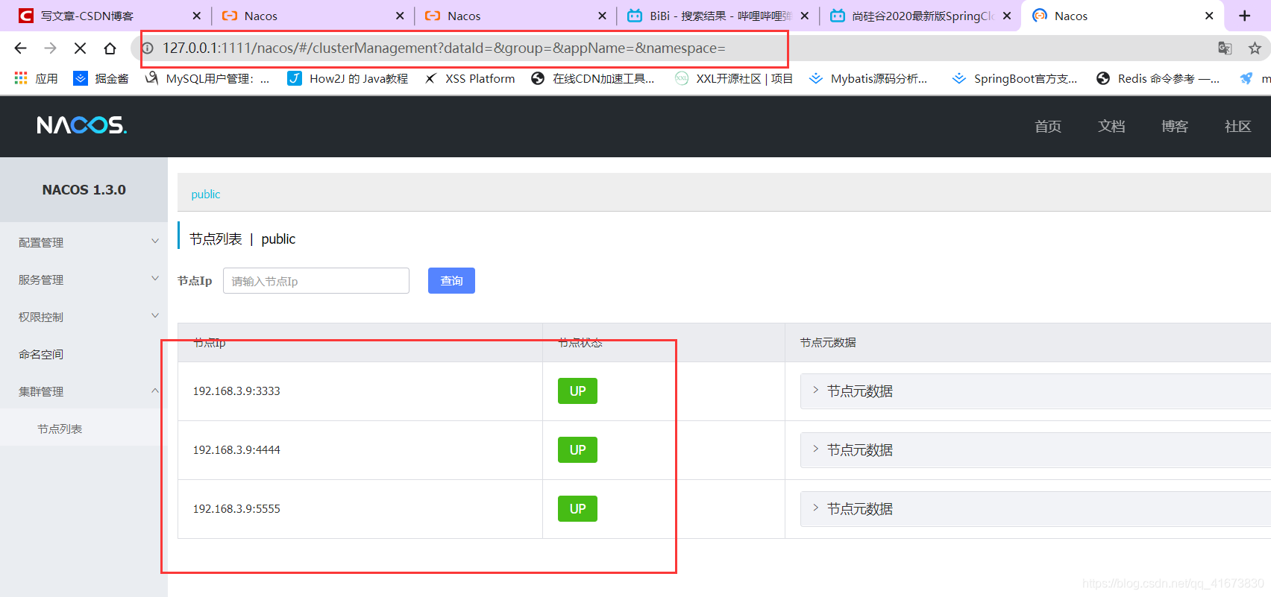Bookmark this page with star icon
The width and height of the screenshot is (1271, 597).
pyautogui.click(x=1255, y=48)
